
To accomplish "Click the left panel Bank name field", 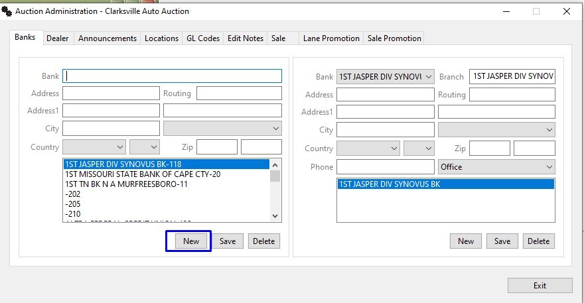I will tap(172, 76).
